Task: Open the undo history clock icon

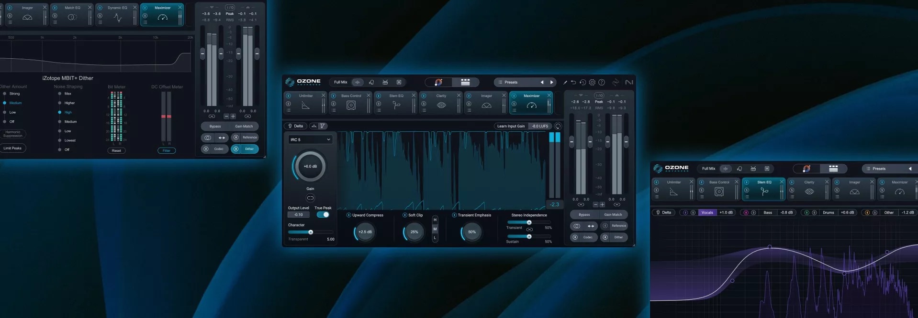Action: coord(582,82)
